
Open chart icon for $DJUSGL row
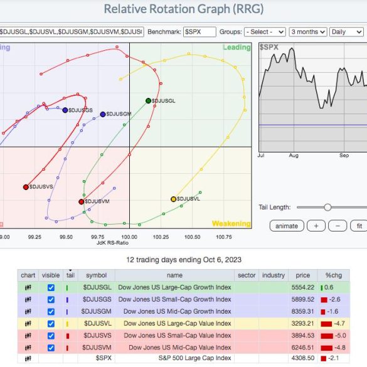28,287
